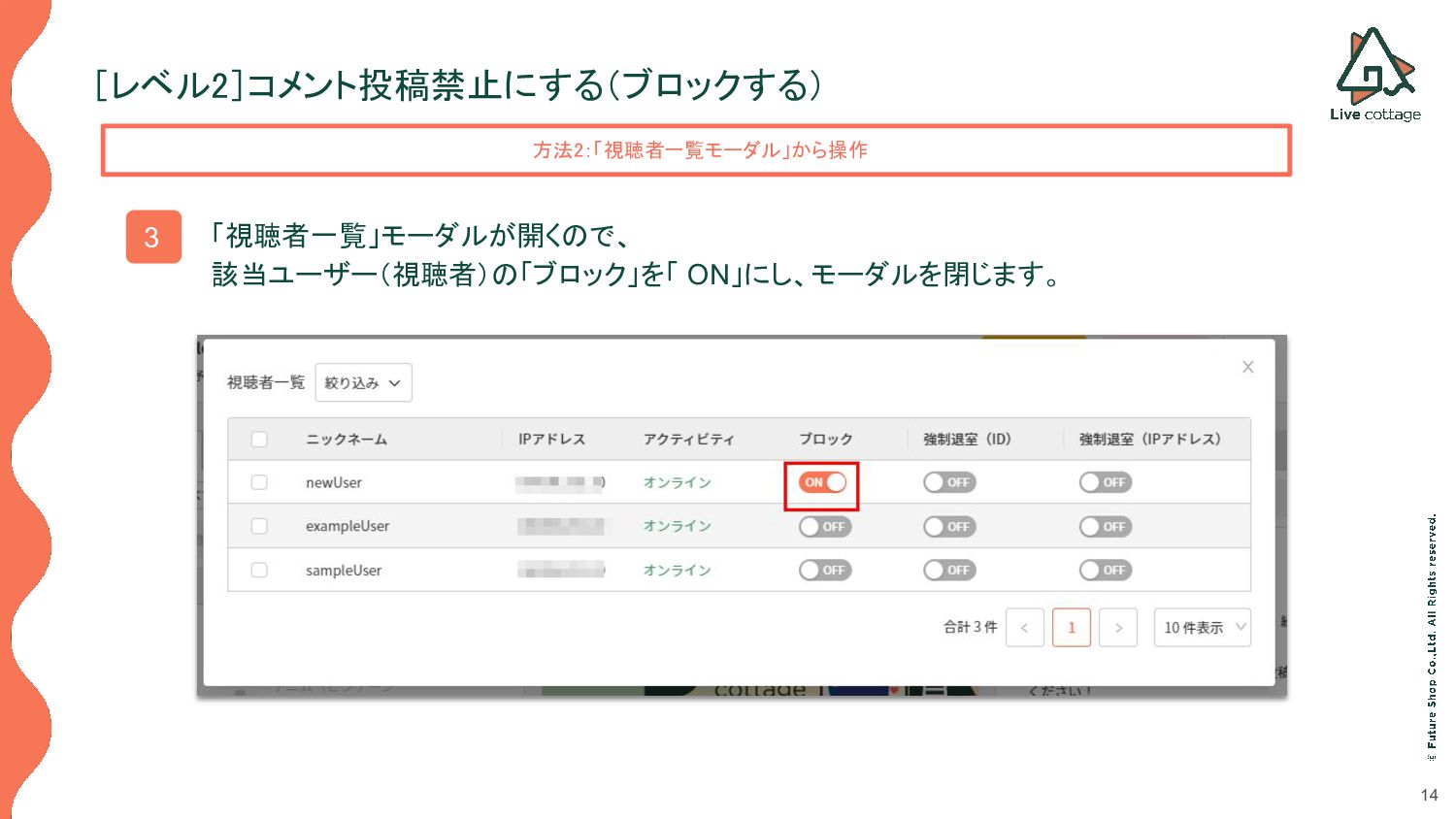Select the sampleUser nickname cell

[344, 571]
